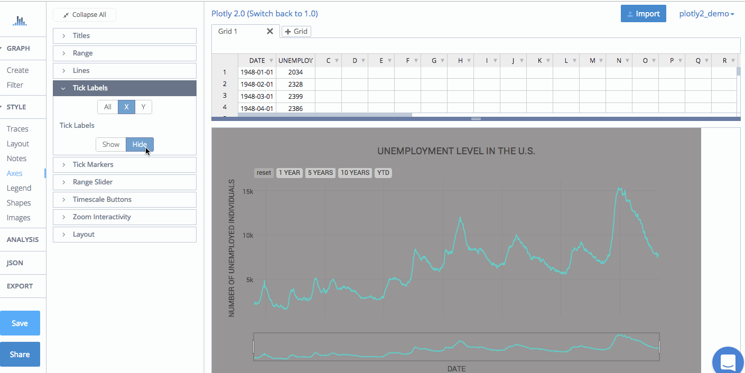Click the plus icon to add a Grid
Viewport: 745px width, 373px height.
(x=288, y=32)
